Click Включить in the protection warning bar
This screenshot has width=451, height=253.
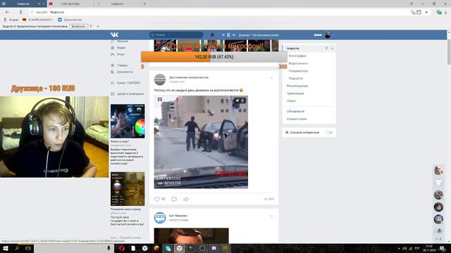78,27
